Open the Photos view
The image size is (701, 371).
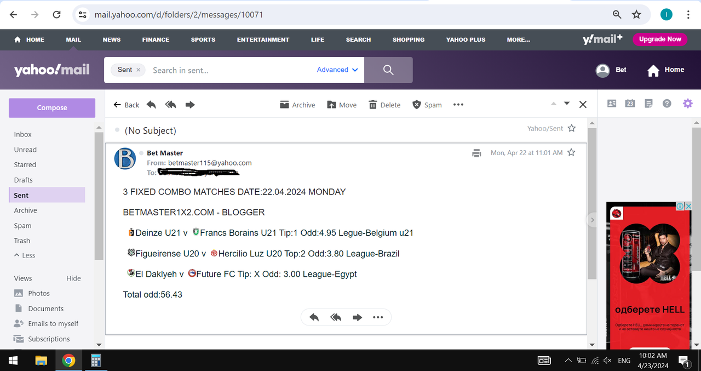(39, 293)
